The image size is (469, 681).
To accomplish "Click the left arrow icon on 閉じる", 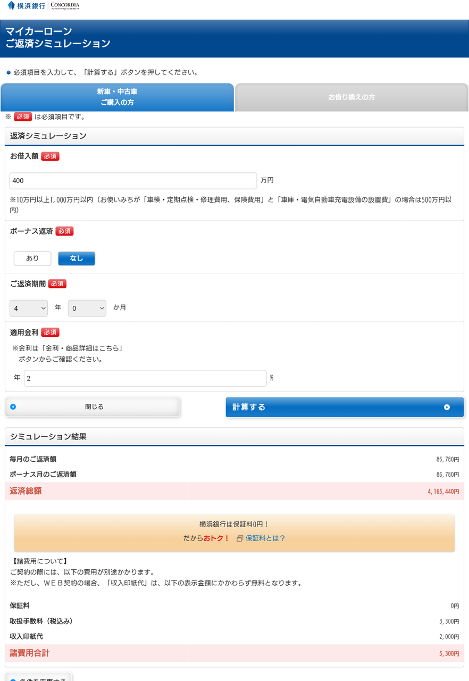I will point(13,407).
